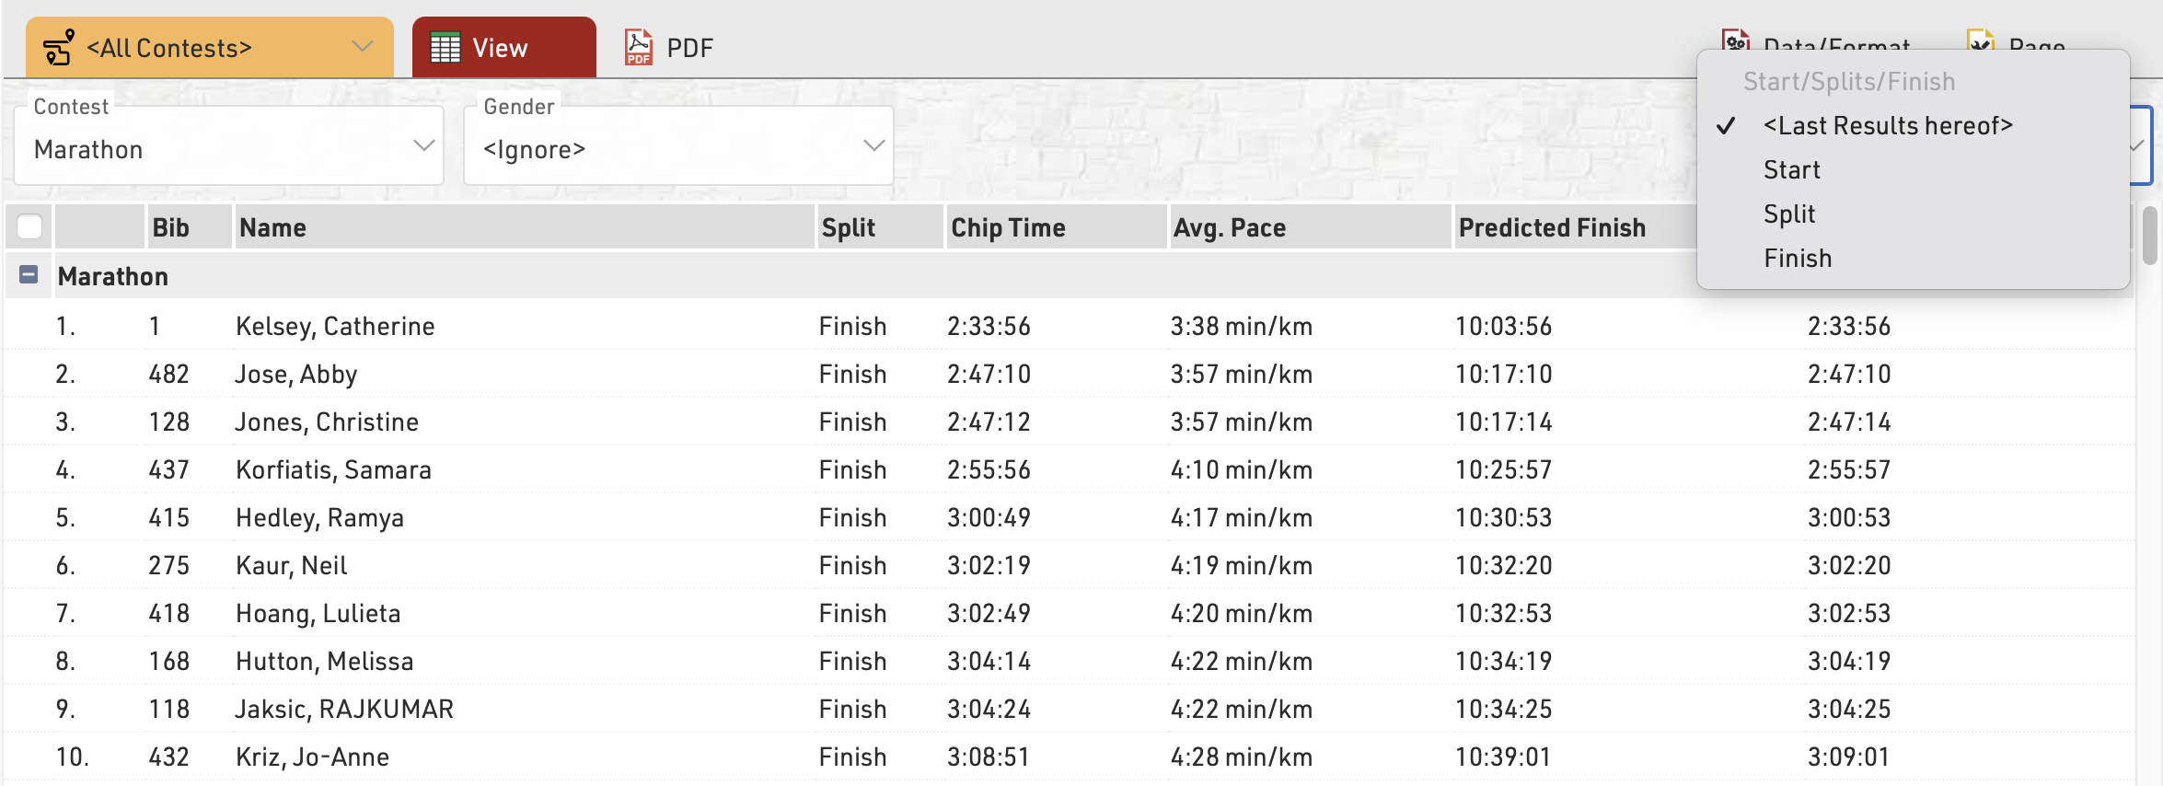Viewport: 2163px width, 786px height.
Task: Select the Start menu option
Action: (x=1791, y=170)
